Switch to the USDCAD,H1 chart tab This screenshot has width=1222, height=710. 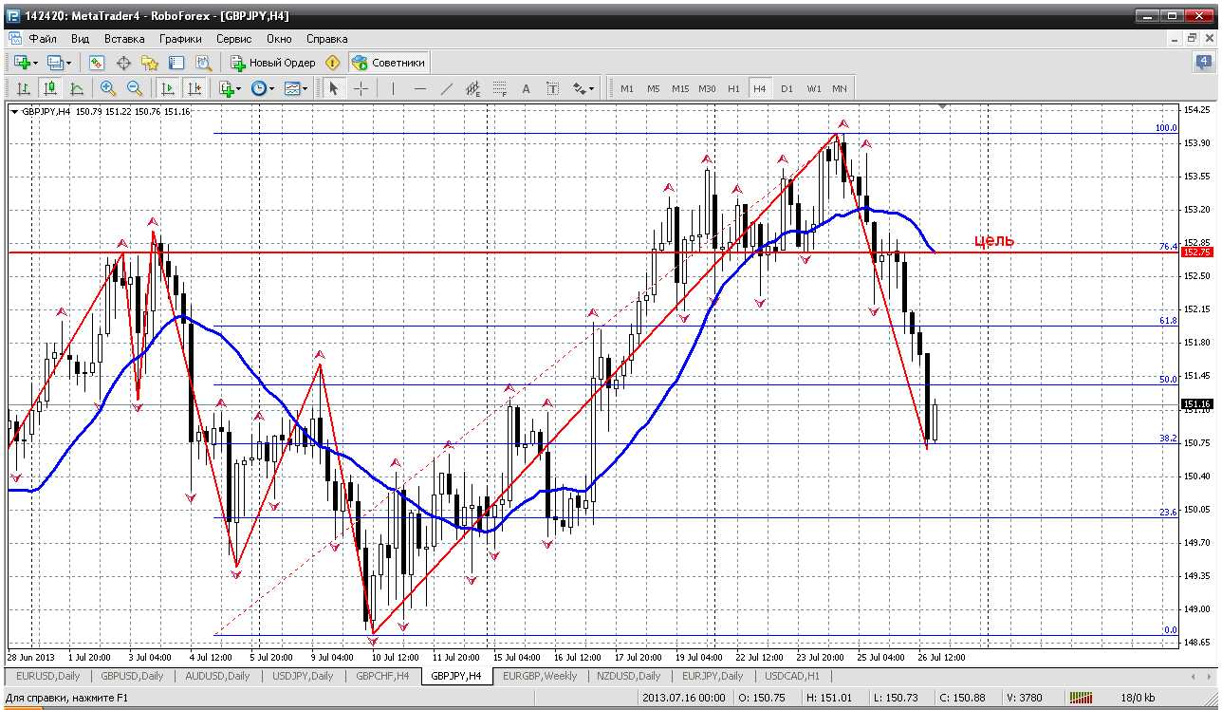[x=792, y=676]
